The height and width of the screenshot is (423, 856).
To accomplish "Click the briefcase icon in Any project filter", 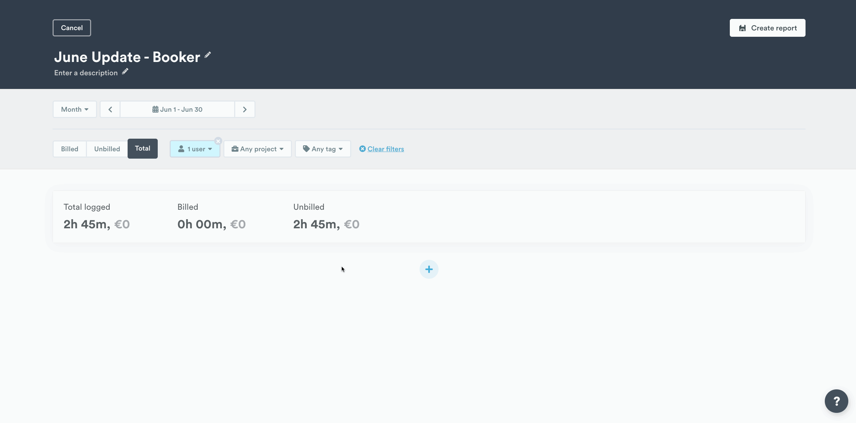I will [235, 148].
